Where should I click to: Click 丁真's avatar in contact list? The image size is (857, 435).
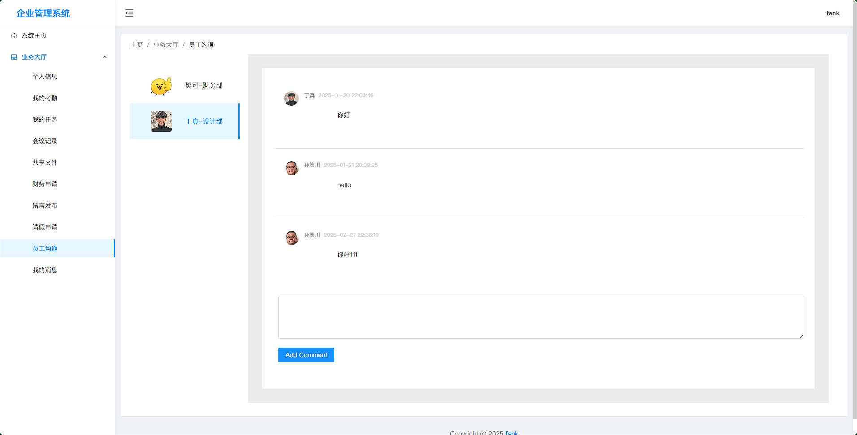[161, 121]
